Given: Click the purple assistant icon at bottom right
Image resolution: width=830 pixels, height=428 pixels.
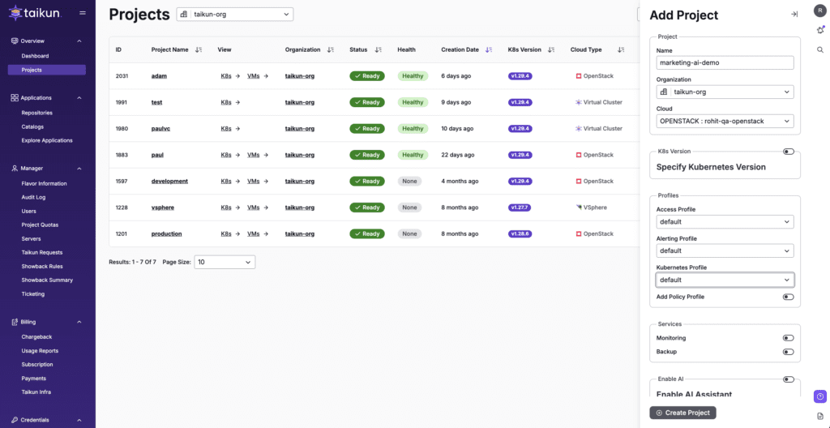Looking at the screenshot, I should click(820, 396).
